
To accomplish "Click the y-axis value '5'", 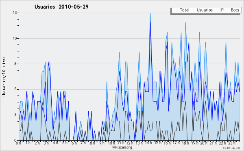I will click(x=15, y=89).
